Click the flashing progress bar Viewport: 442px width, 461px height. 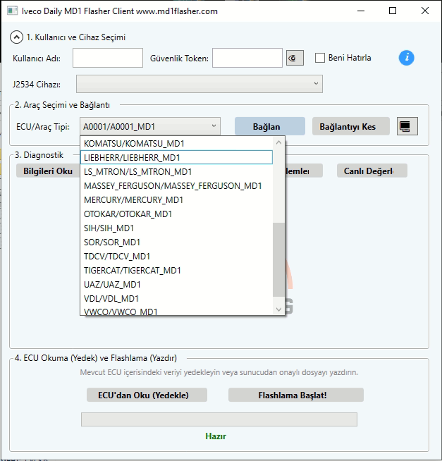point(219,419)
